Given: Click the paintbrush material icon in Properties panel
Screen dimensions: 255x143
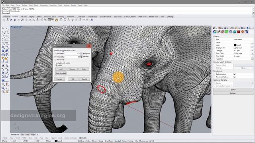Looking at the screenshot, I should point(219,32).
